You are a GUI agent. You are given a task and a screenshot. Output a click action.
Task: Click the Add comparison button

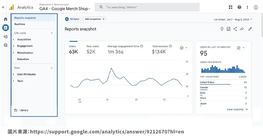coord(94,19)
